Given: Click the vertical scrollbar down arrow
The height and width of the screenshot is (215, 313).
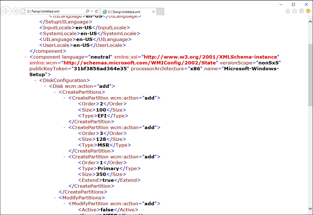Looking at the screenshot, I should tap(310, 209).
